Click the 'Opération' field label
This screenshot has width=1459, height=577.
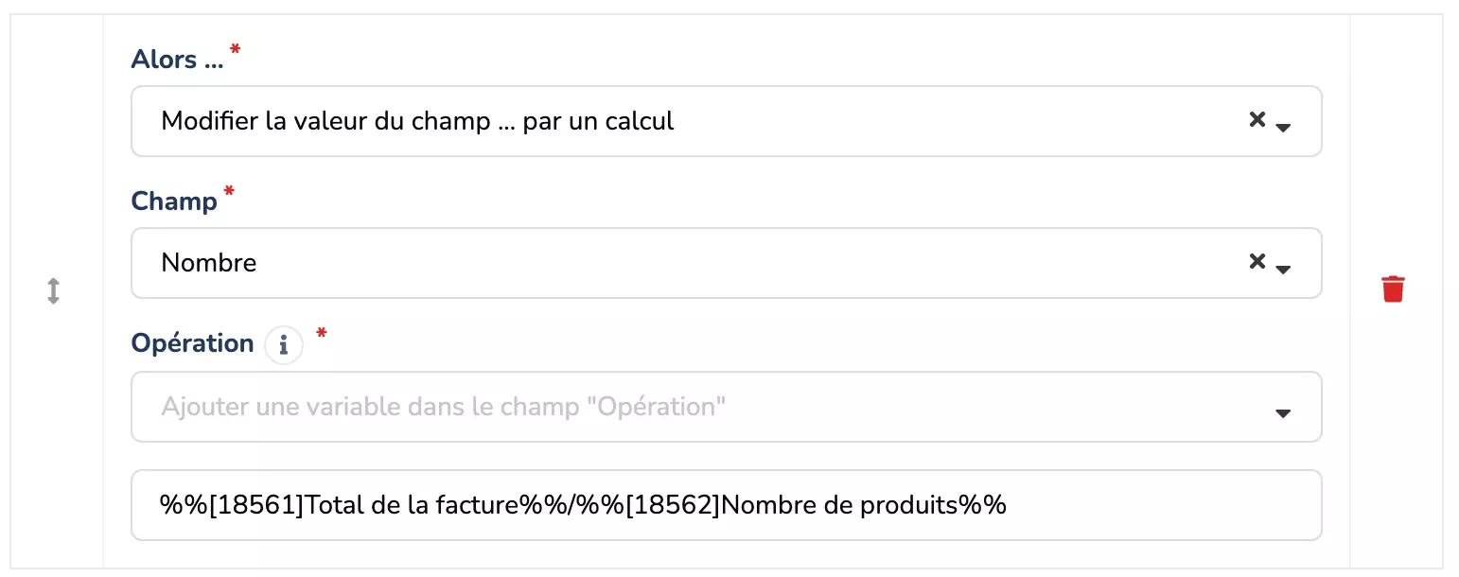coord(192,343)
